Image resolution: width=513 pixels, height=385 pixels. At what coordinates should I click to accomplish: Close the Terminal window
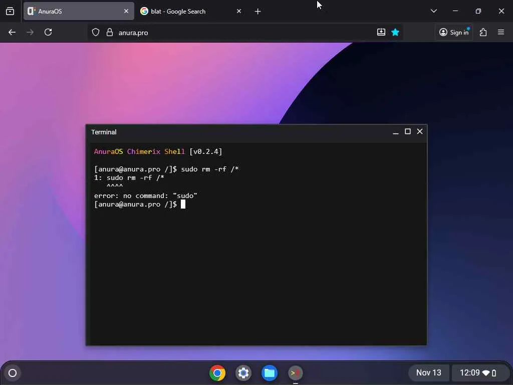coord(420,132)
